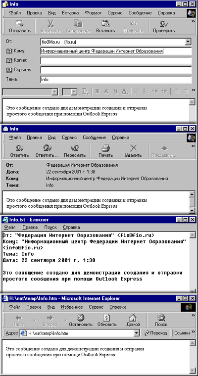Open Поиск menu in Блокнот
This screenshot has width=198, height=376.
point(50,227)
